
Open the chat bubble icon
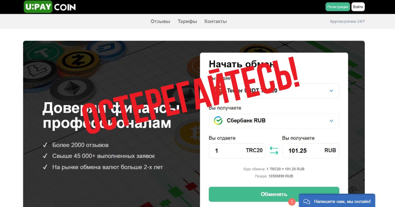307,201
